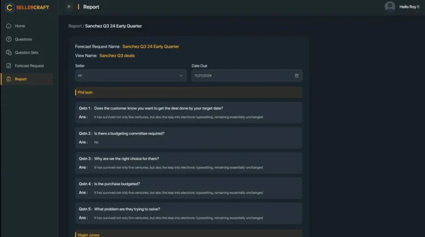This screenshot has height=237, width=425.
Task: Click the Home icon in sidebar
Action: (9, 26)
